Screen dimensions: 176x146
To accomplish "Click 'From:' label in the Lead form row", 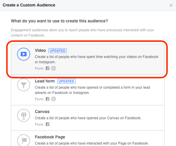I will coord(39,99).
